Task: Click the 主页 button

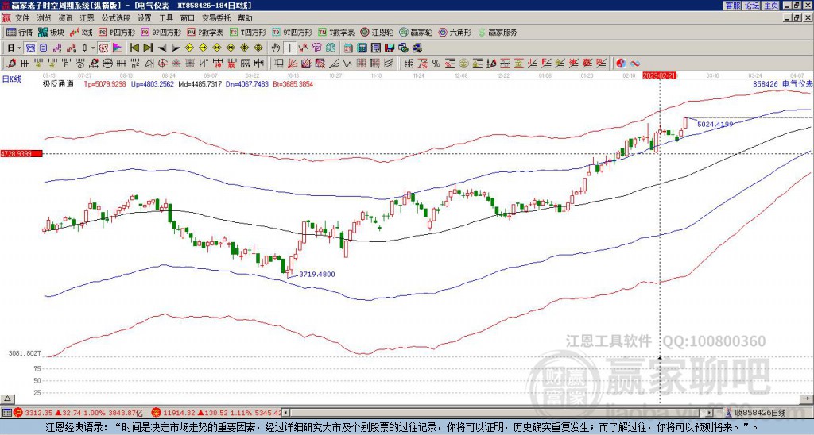Action: [x=771, y=6]
